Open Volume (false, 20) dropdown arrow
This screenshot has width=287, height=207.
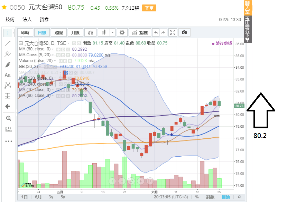[x=55, y=61]
